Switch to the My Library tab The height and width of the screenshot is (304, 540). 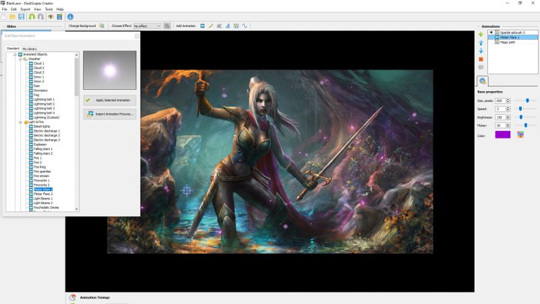pyautogui.click(x=30, y=49)
